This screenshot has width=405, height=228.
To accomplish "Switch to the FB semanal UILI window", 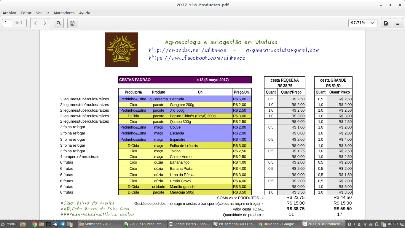I will [235, 224].
